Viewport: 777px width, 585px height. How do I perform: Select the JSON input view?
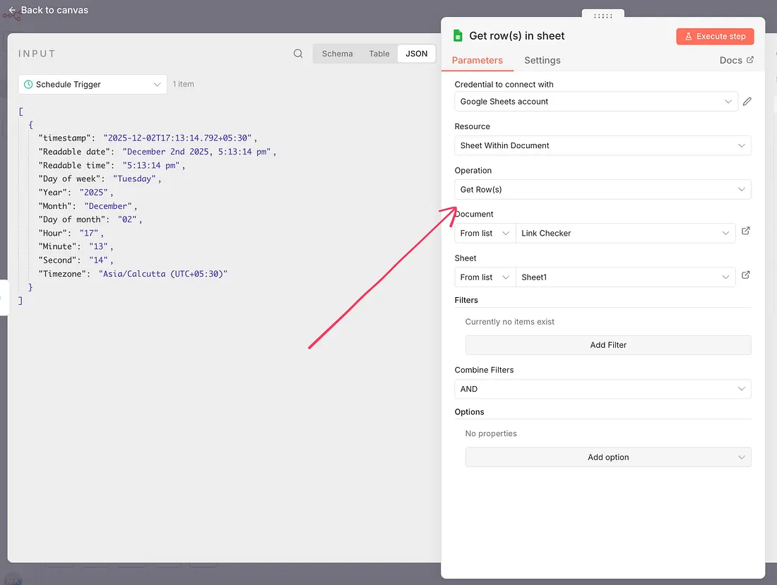coord(416,54)
